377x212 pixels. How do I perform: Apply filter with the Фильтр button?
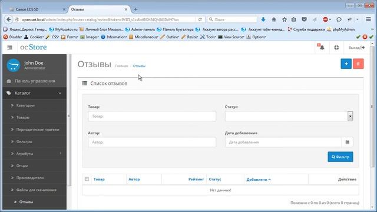coord(340,157)
